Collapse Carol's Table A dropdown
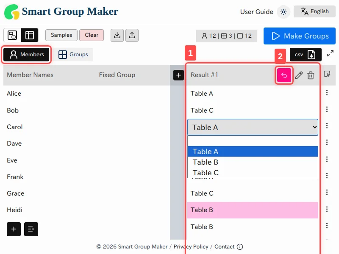339x254 pixels. 253,127
